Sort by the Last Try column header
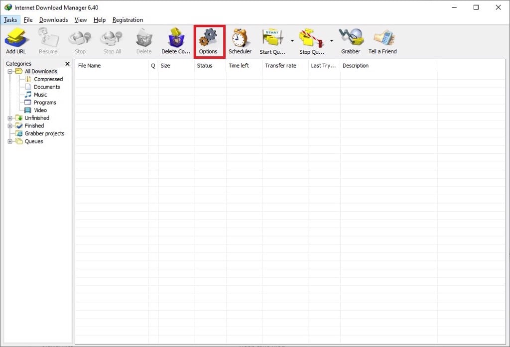Image resolution: width=510 pixels, height=347 pixels. coord(324,66)
